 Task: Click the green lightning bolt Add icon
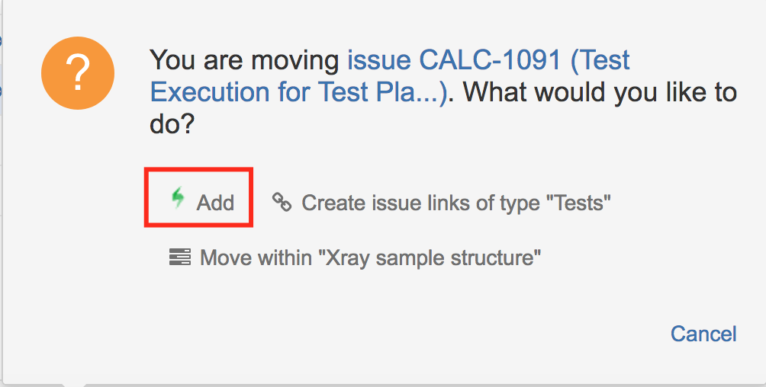pos(178,197)
